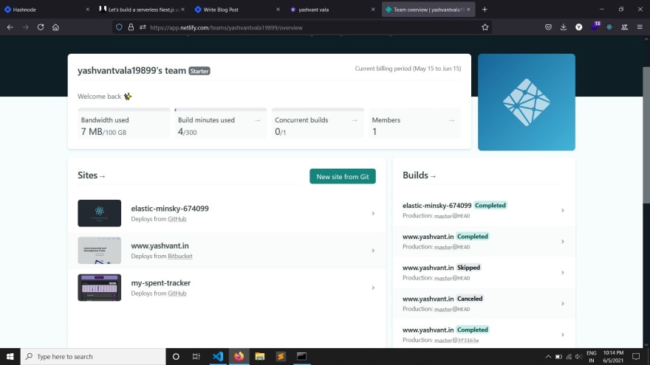The width and height of the screenshot is (650, 365).
Task: Click the page vertical scrollbar
Action: tap(646, 135)
